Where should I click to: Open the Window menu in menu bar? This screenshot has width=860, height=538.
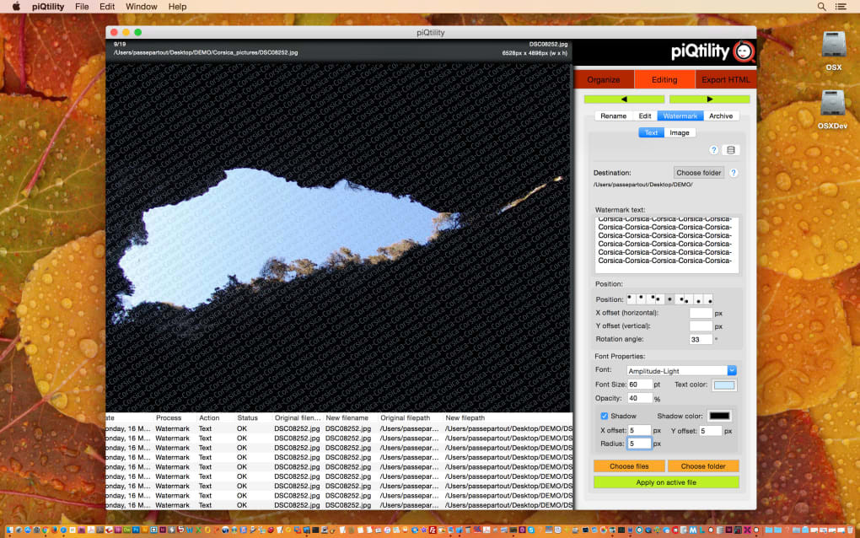(141, 7)
